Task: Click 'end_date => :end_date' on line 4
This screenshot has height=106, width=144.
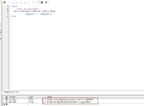Action: [39, 14]
